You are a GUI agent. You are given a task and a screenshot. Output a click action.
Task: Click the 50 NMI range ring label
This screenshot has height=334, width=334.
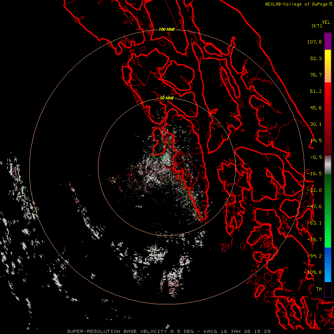167,98
